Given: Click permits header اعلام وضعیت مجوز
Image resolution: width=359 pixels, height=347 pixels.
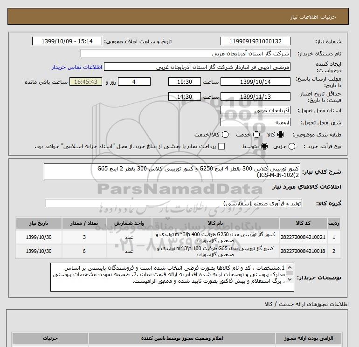Looking at the screenshot, I should 182,338.
